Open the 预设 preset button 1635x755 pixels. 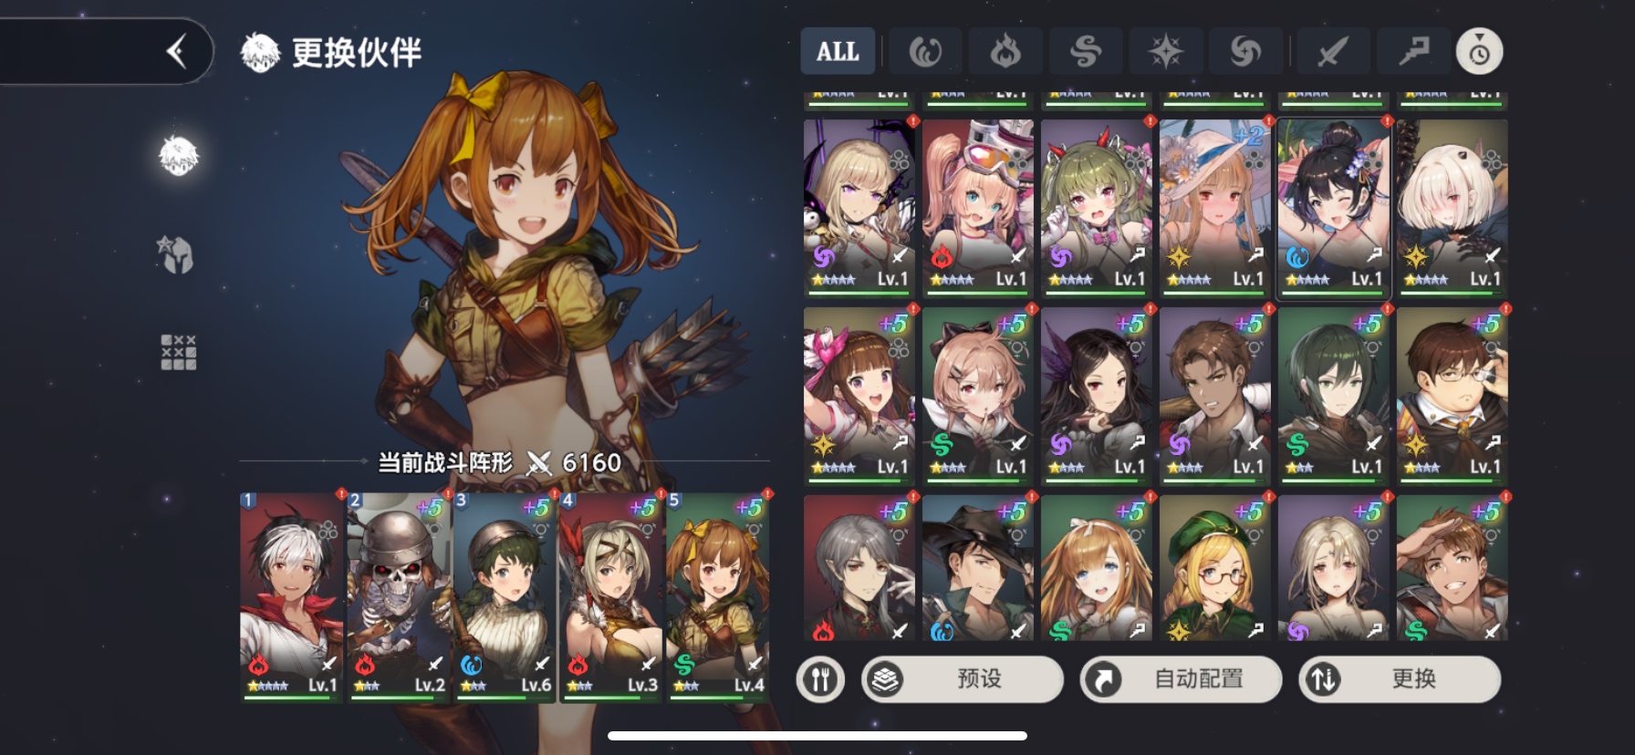coord(963,679)
